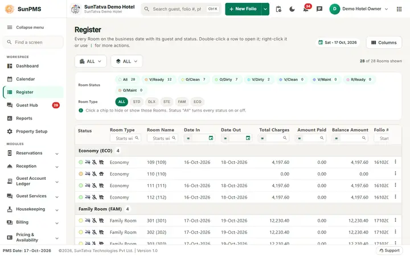Open Property Setup in sidebar
The height and width of the screenshot is (256, 410).
pos(33,131)
